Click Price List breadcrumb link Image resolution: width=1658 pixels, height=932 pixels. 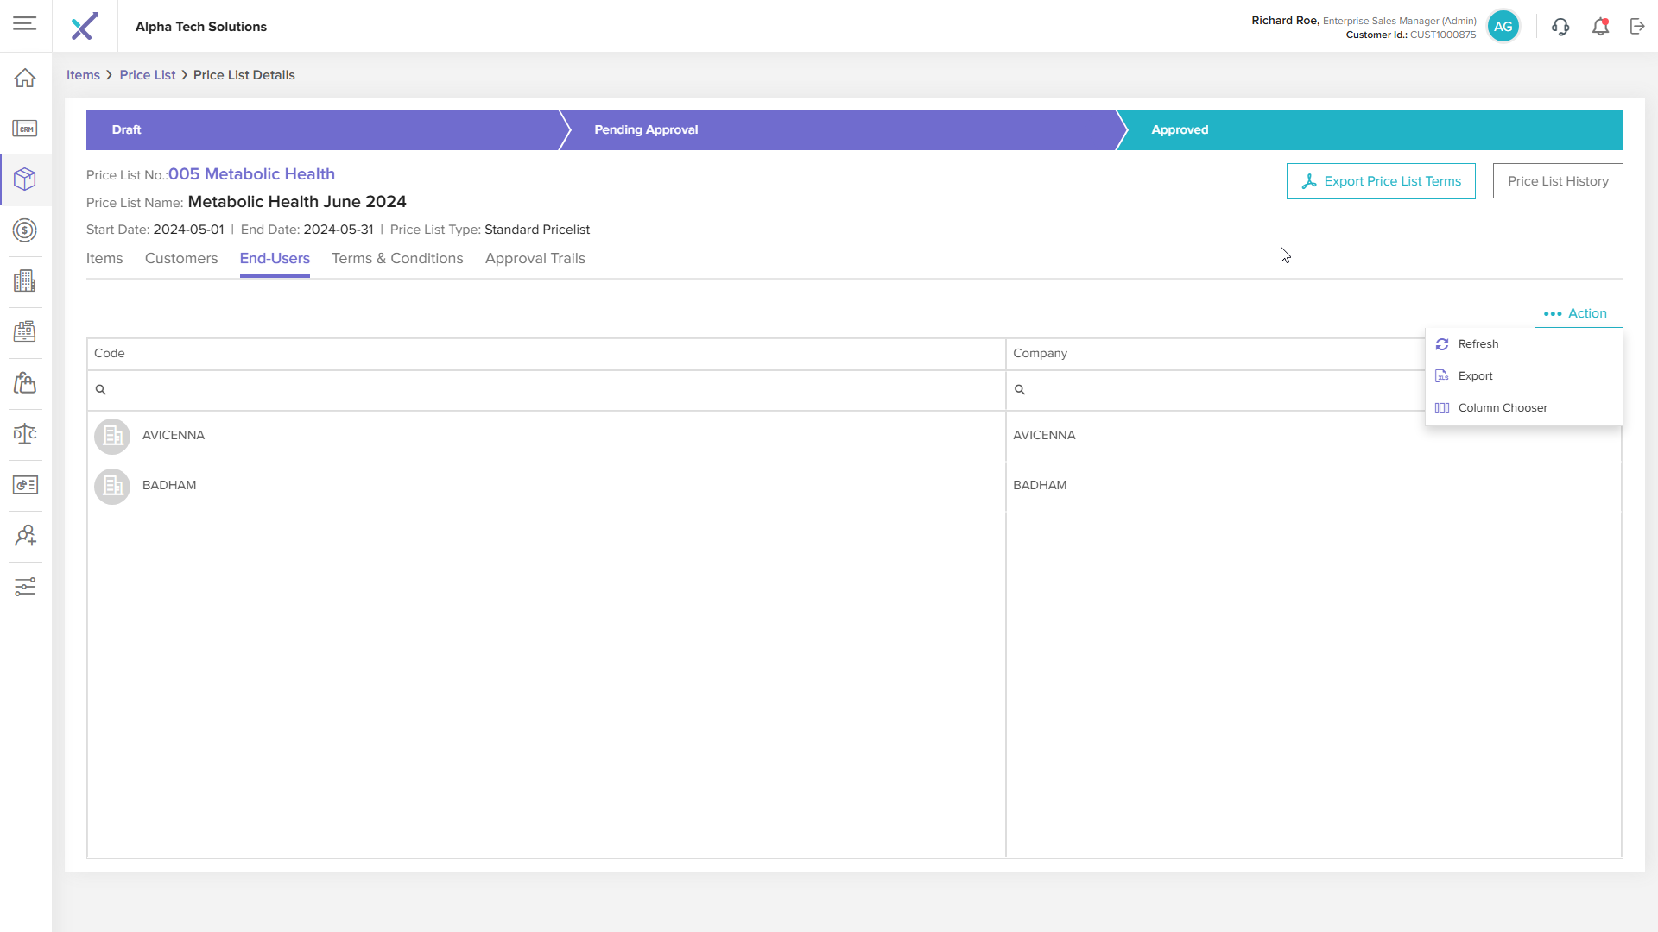148,75
